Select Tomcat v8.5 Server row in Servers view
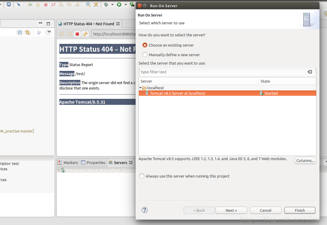The height and width of the screenshot is (225, 327). point(96,170)
